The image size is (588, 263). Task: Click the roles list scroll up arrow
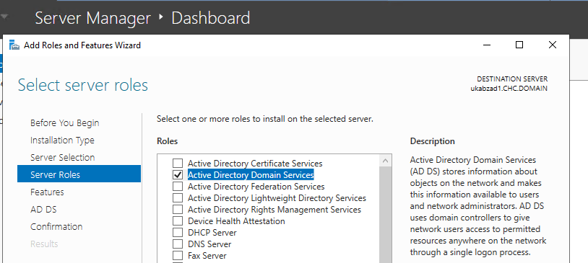point(386,161)
